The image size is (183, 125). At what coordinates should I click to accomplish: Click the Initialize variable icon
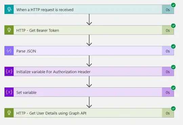[9, 71]
